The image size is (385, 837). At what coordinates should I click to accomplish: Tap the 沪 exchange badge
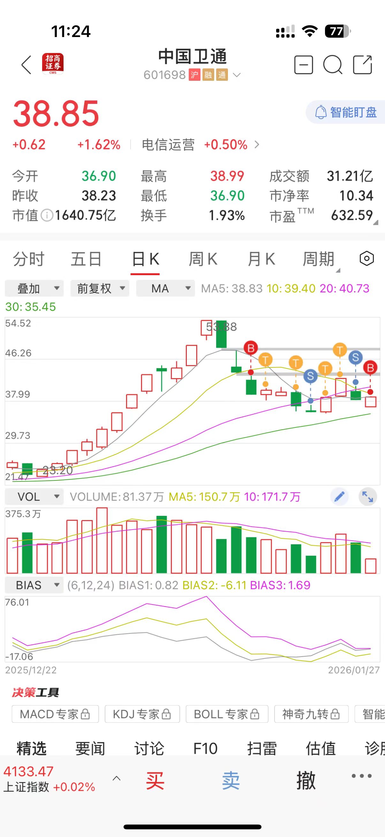click(x=194, y=75)
